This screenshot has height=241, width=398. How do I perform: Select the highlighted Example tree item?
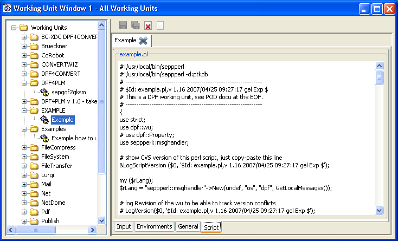63,120
